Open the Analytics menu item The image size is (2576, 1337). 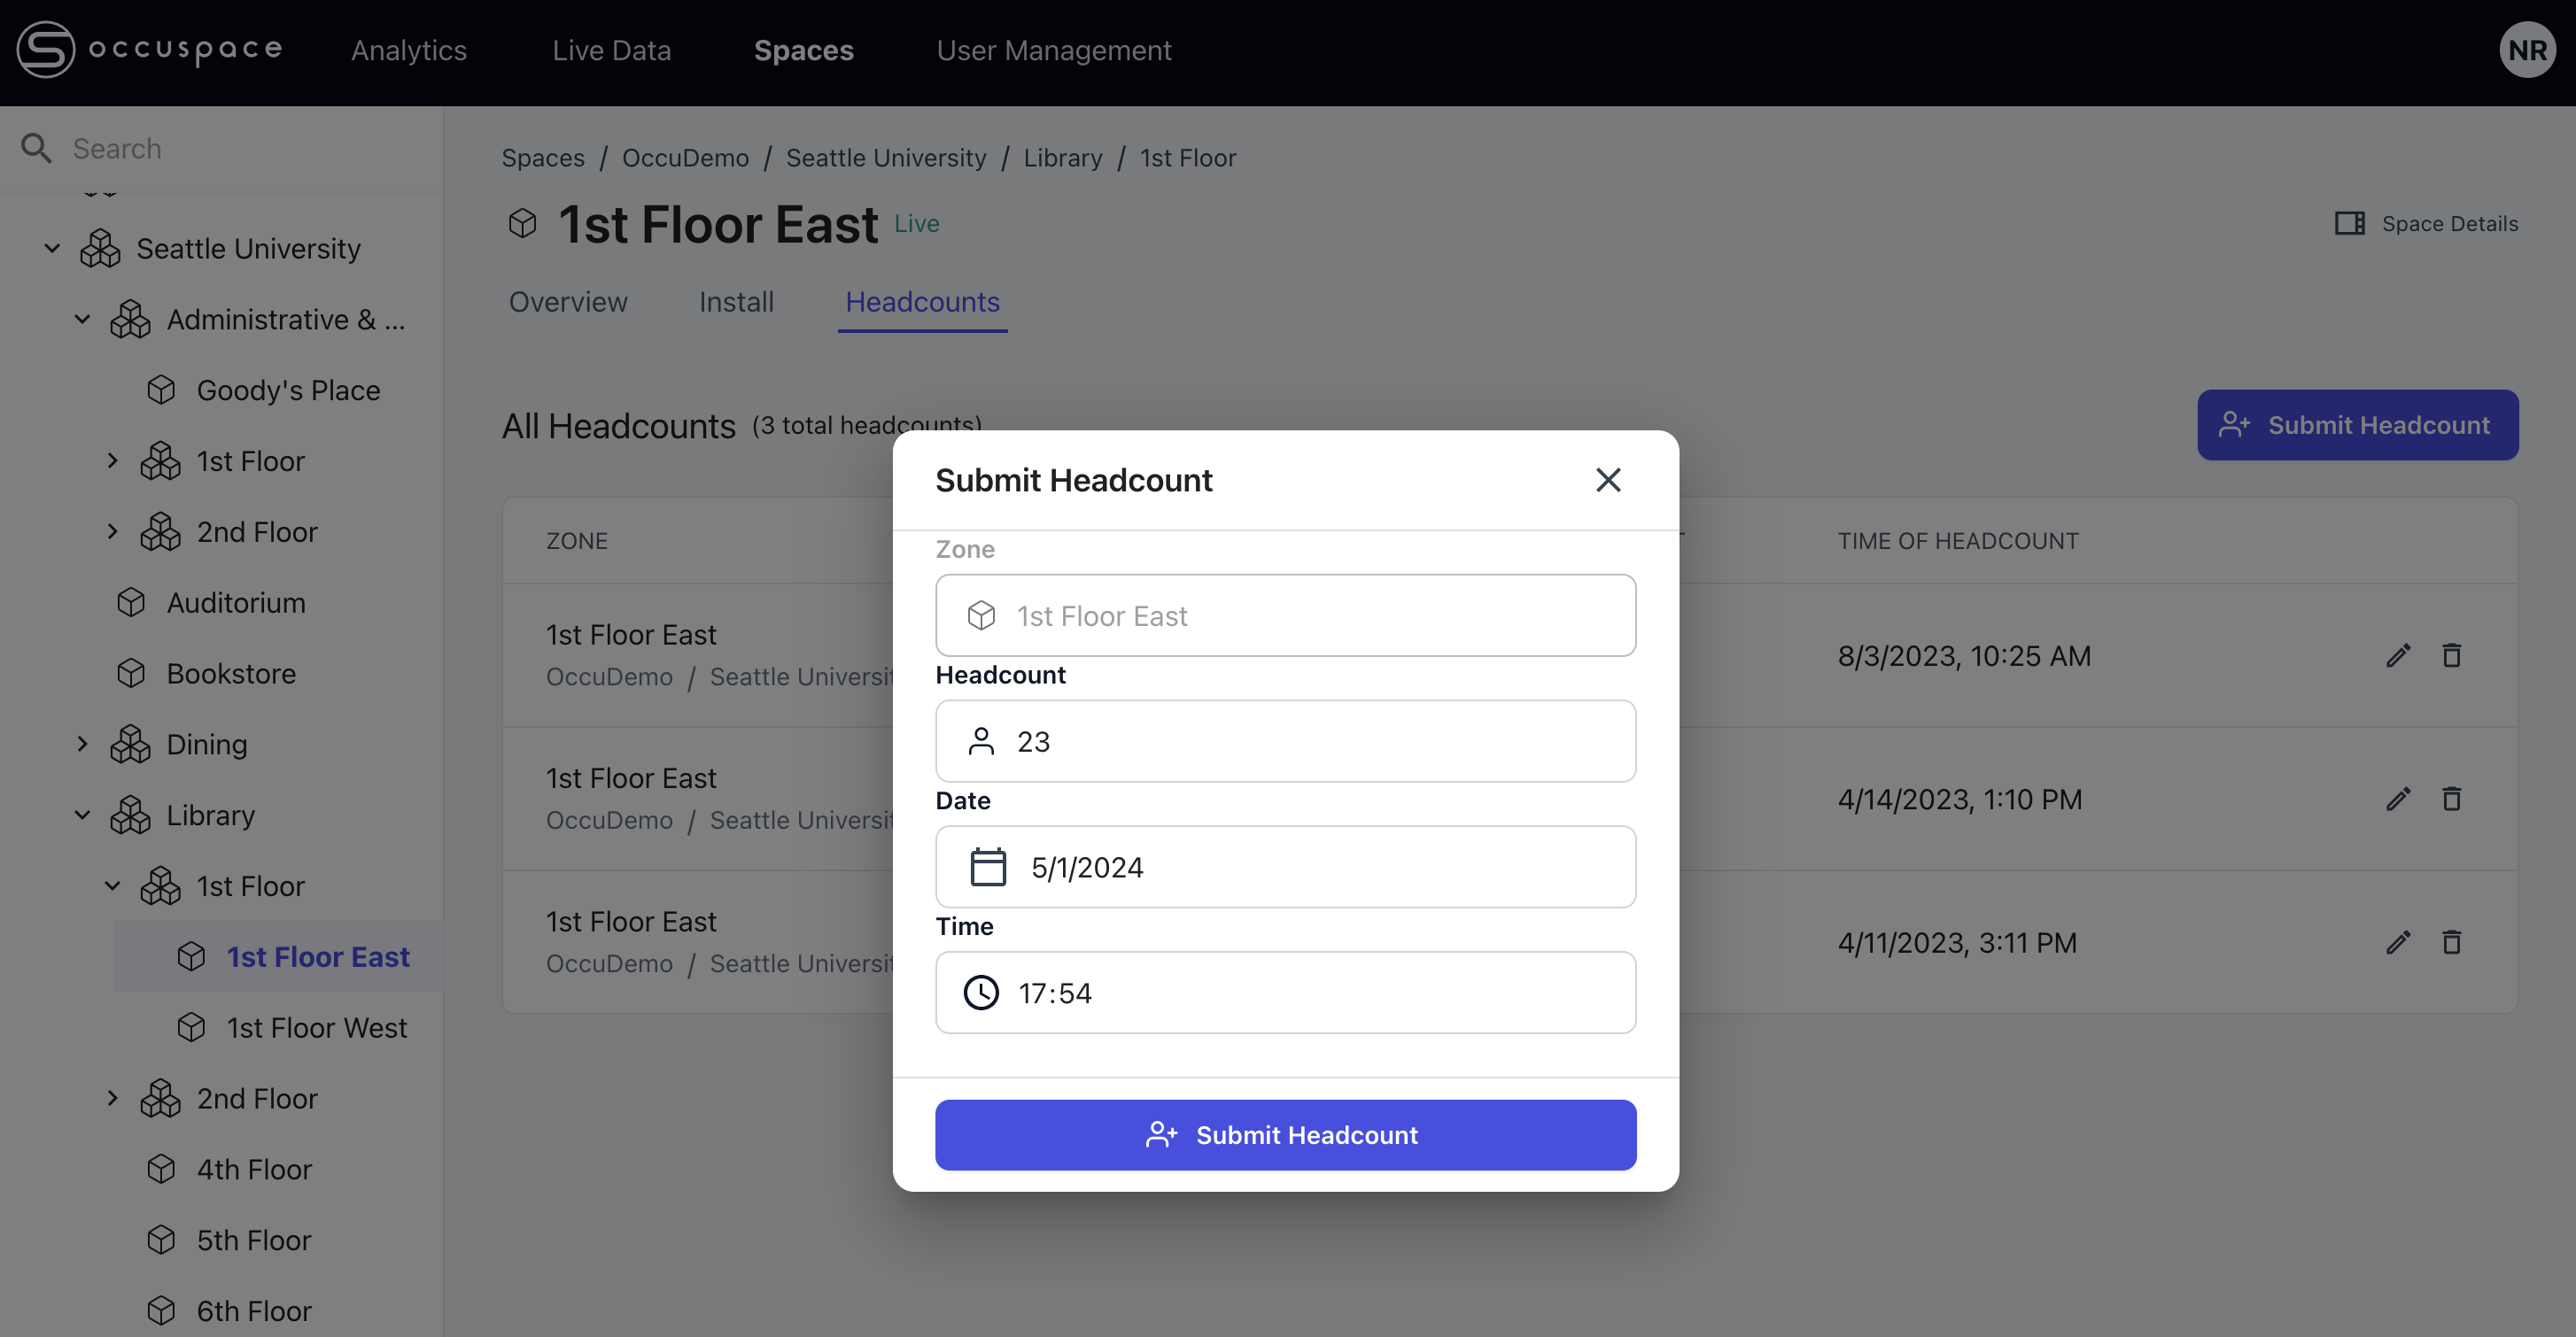tap(408, 50)
